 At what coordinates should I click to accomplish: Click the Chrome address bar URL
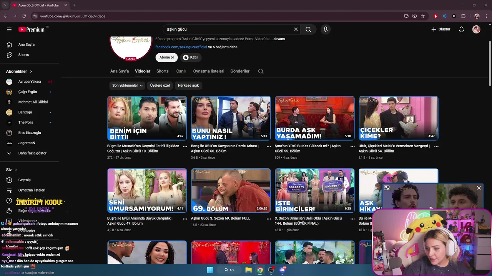(x=73, y=16)
